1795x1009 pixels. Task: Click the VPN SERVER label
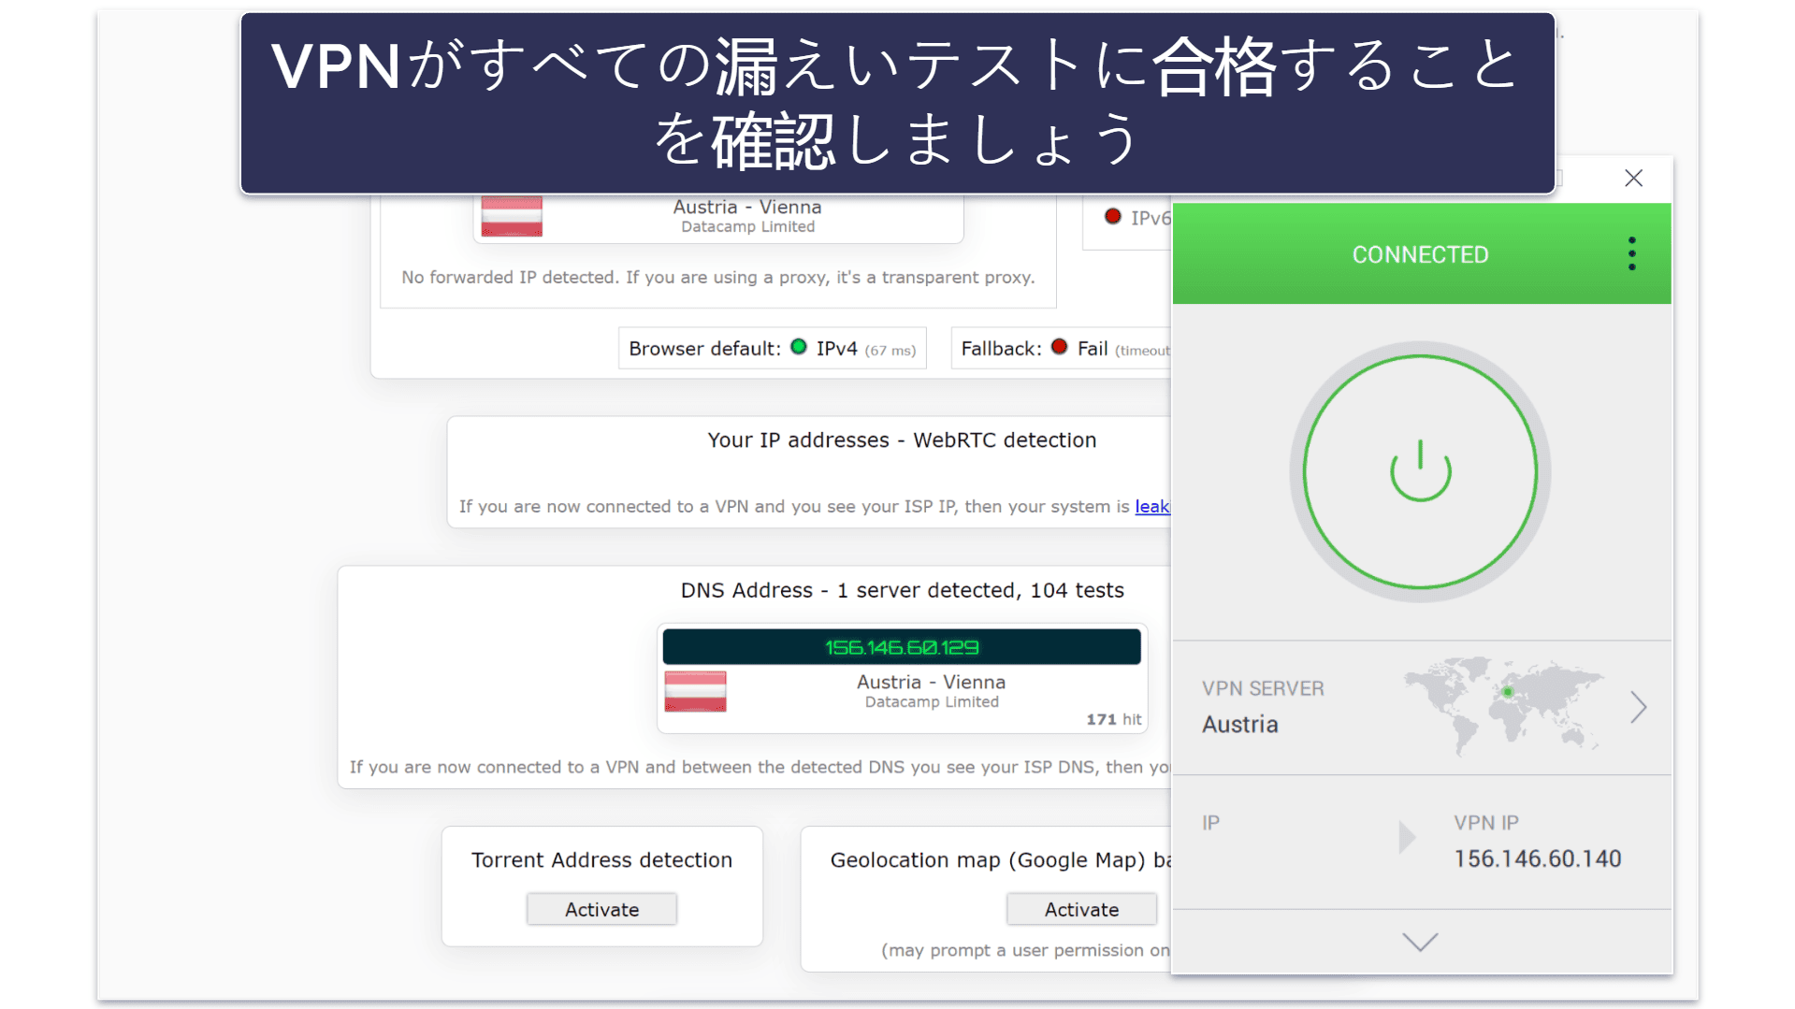click(x=1263, y=688)
